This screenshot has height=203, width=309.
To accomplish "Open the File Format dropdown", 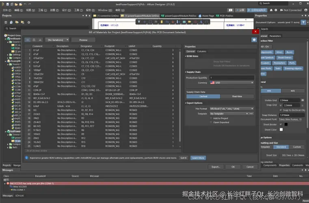I will pos(232,109).
